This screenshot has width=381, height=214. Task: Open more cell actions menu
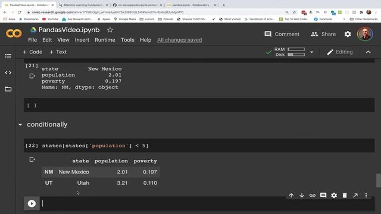tap(366, 196)
